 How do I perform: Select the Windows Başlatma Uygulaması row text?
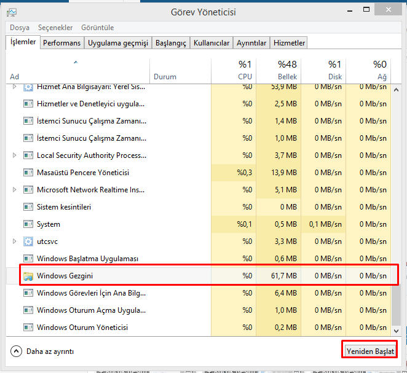[87, 259]
